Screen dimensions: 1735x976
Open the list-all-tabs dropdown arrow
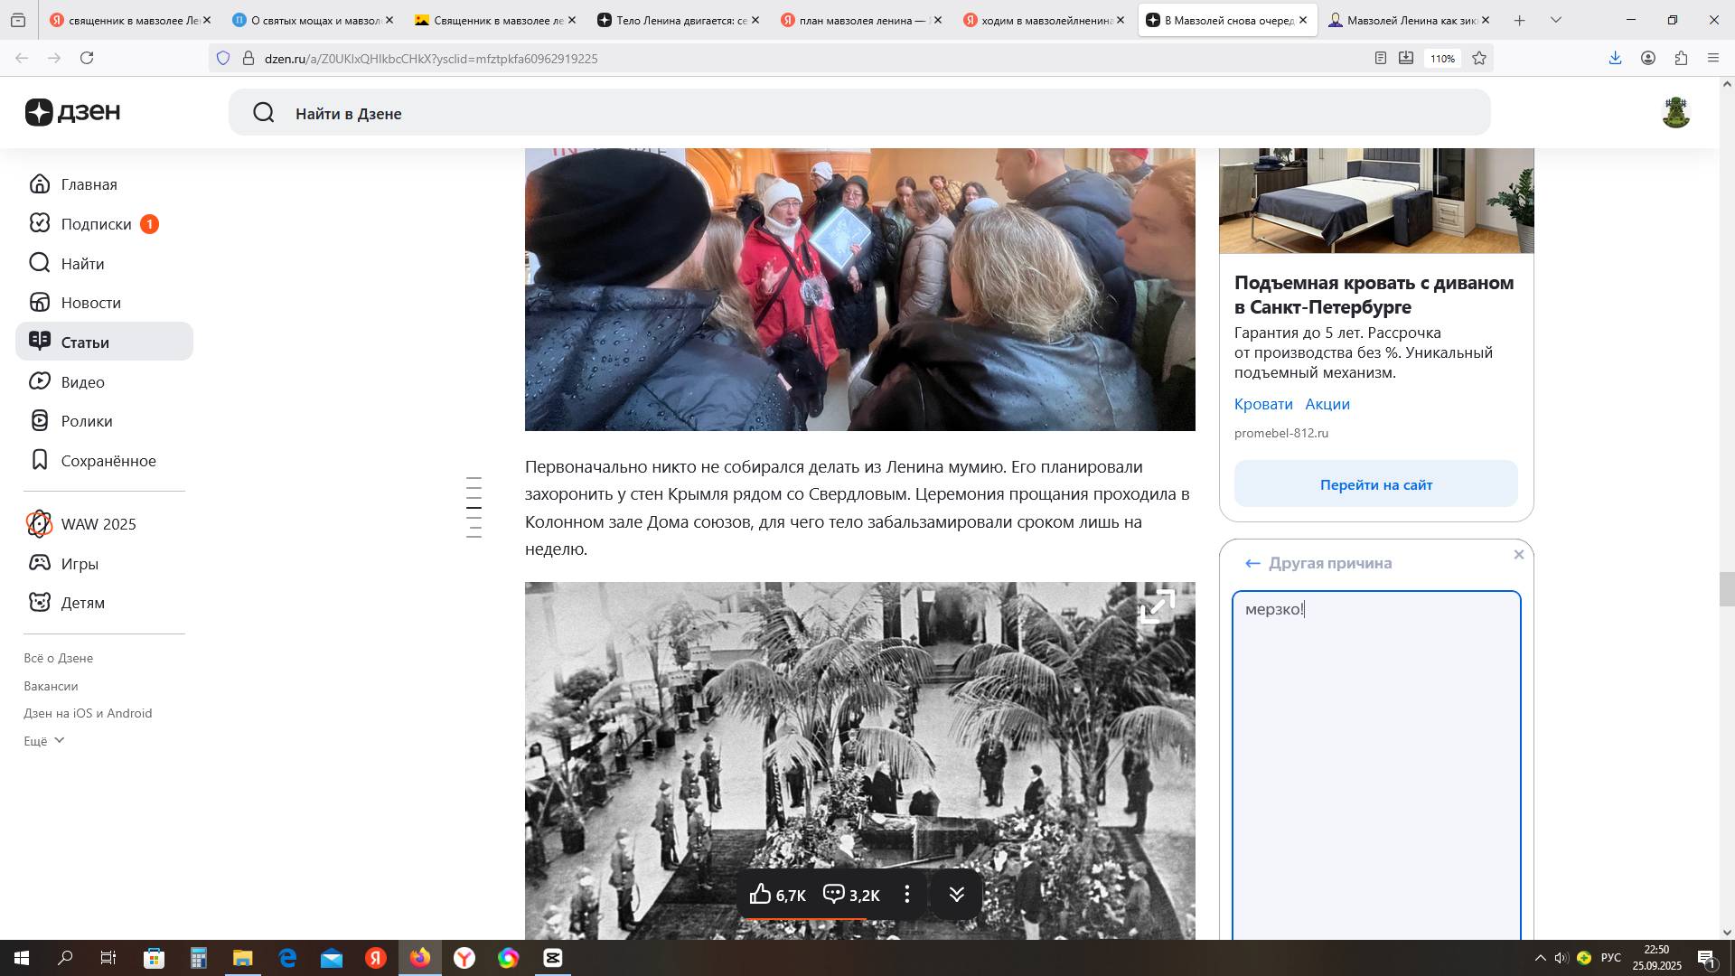click(x=1555, y=20)
